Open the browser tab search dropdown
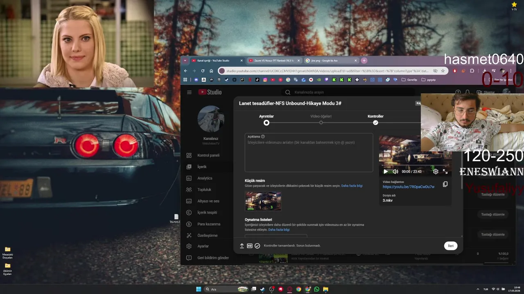The height and width of the screenshot is (294, 524). coord(185,60)
